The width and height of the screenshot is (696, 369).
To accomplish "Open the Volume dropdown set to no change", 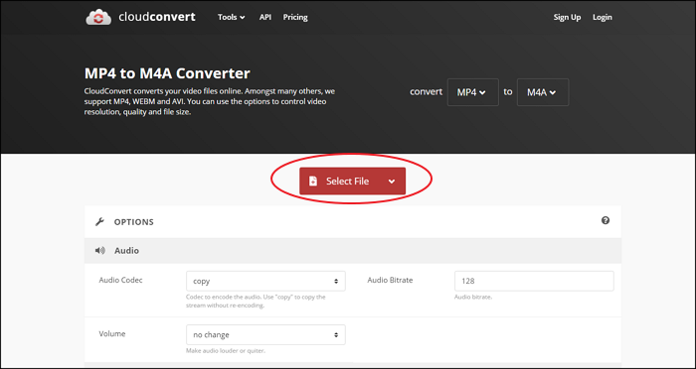I will tap(265, 335).
